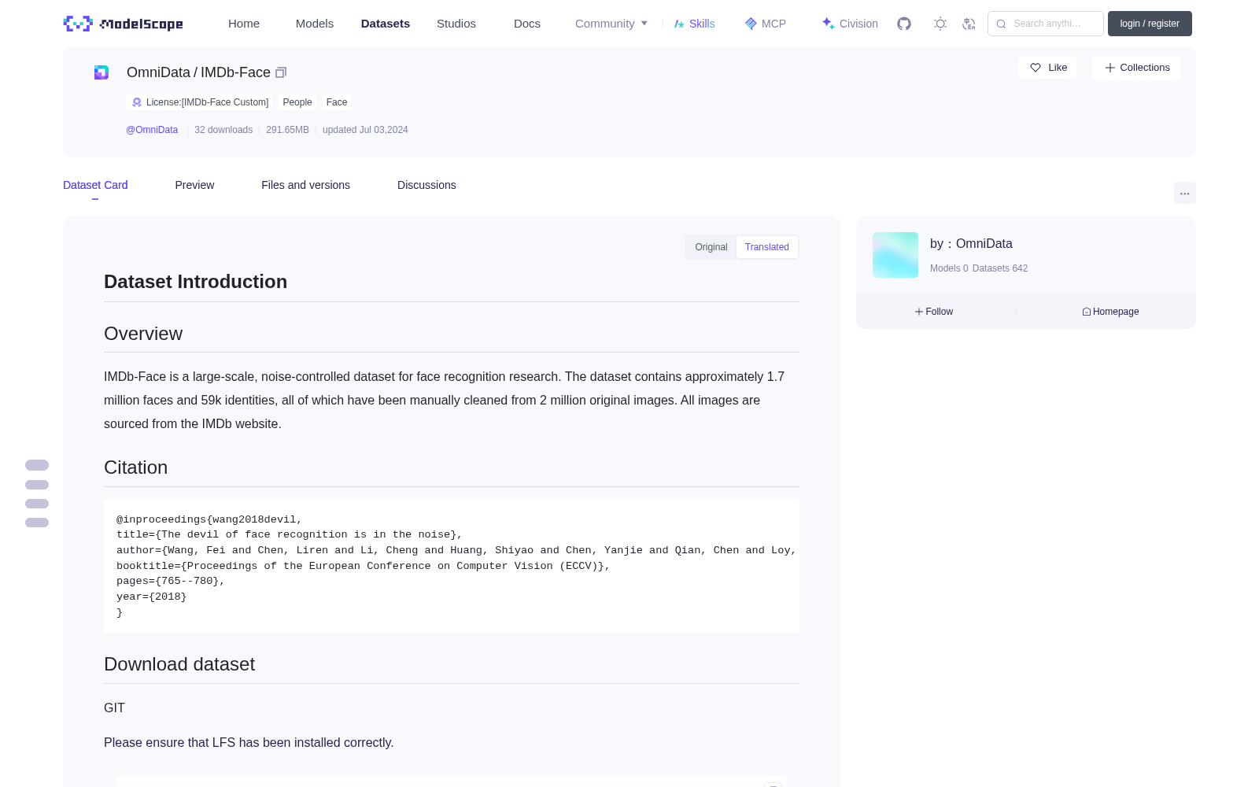Viewport: 1259px width, 787px height.
Task: Jump to second section via outline marker
Action: coord(37,485)
